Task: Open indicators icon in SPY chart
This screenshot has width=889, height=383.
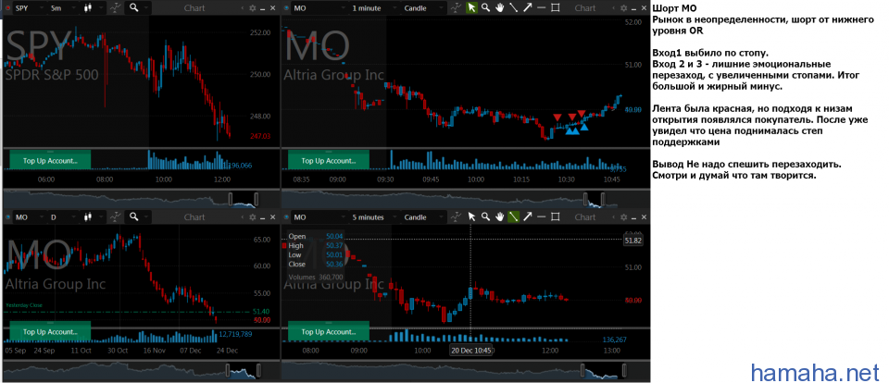Action: tap(116, 8)
